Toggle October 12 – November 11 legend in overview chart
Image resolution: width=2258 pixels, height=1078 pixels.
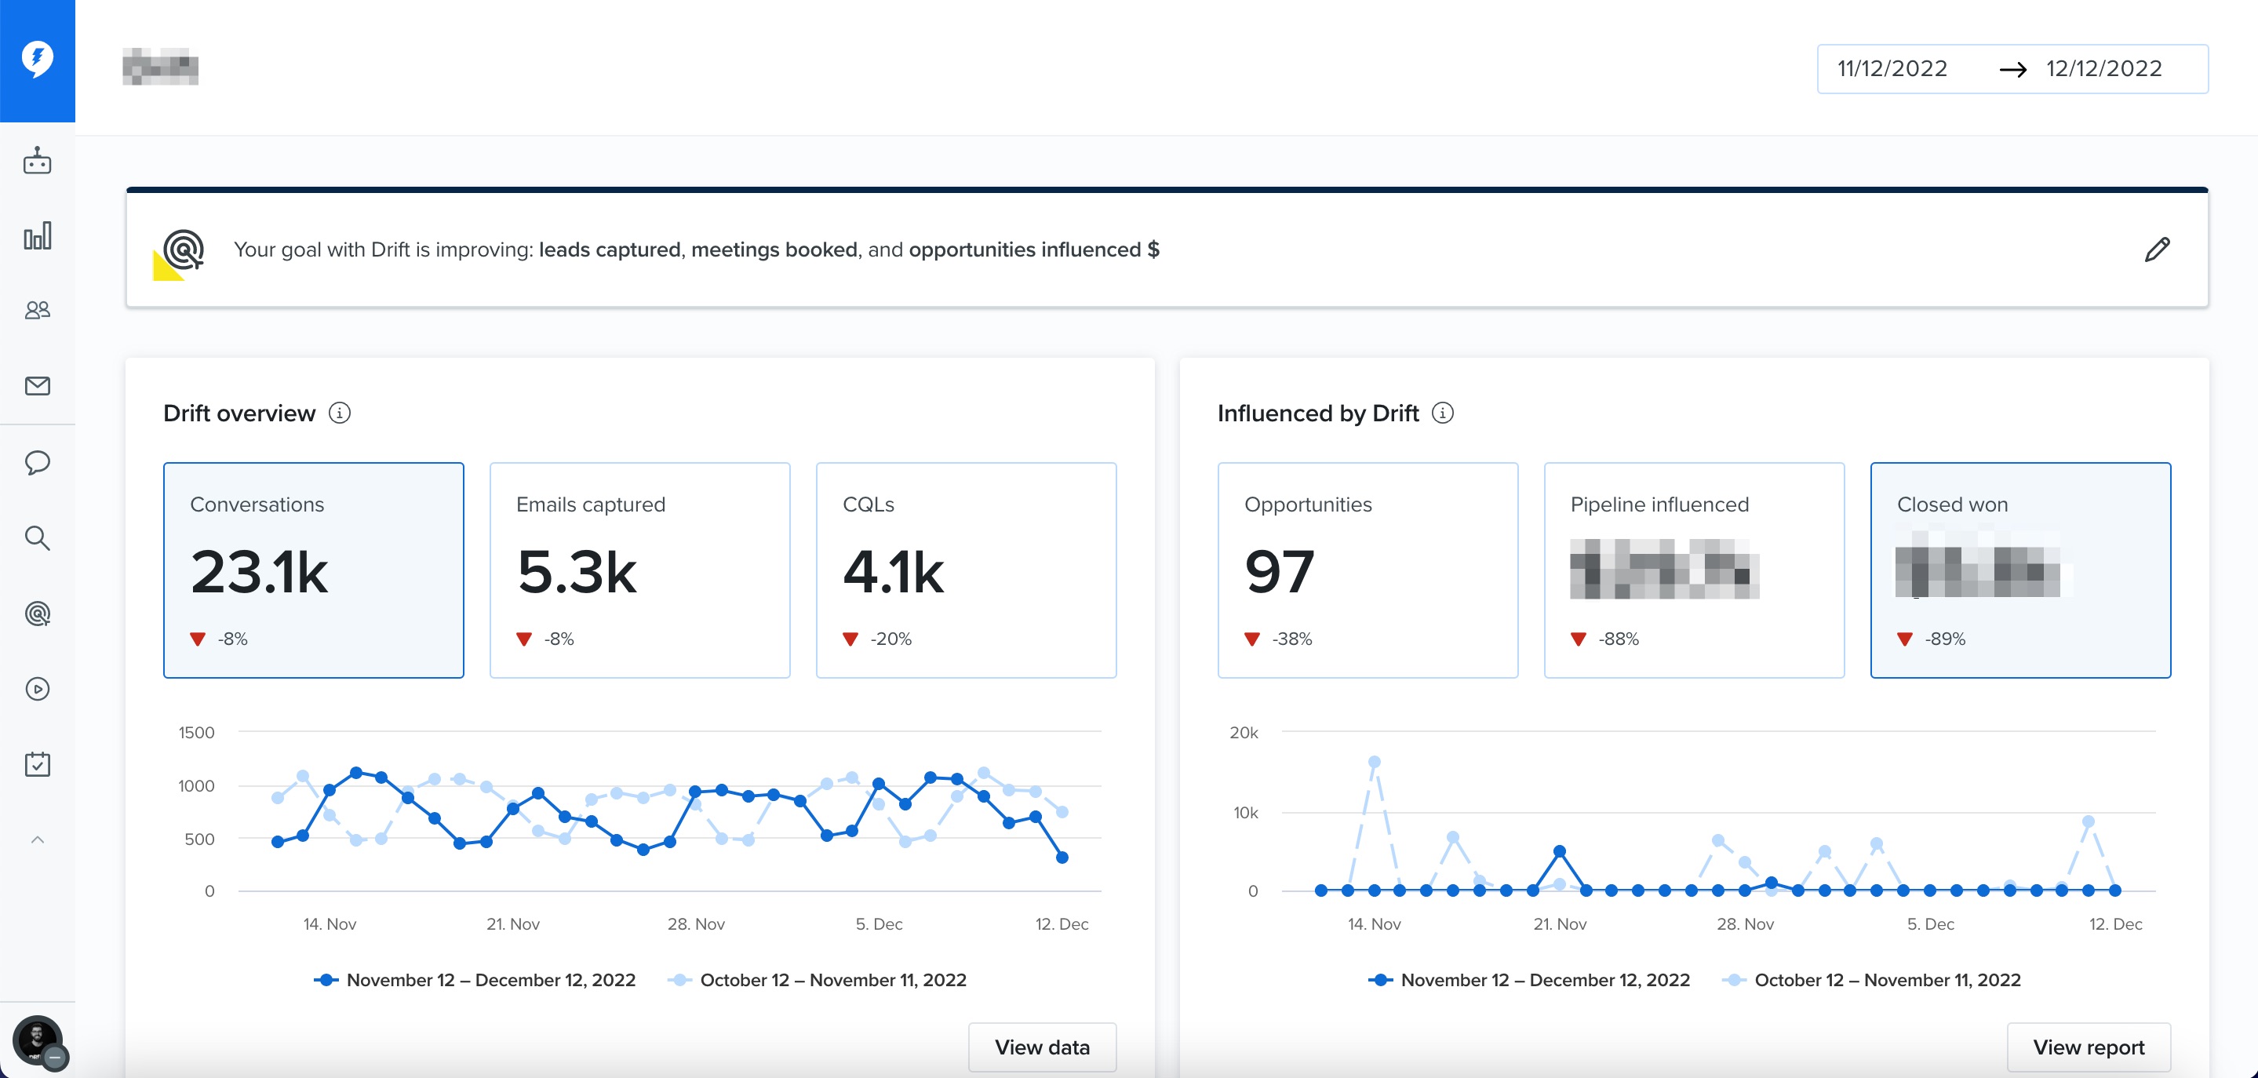pyautogui.click(x=817, y=980)
